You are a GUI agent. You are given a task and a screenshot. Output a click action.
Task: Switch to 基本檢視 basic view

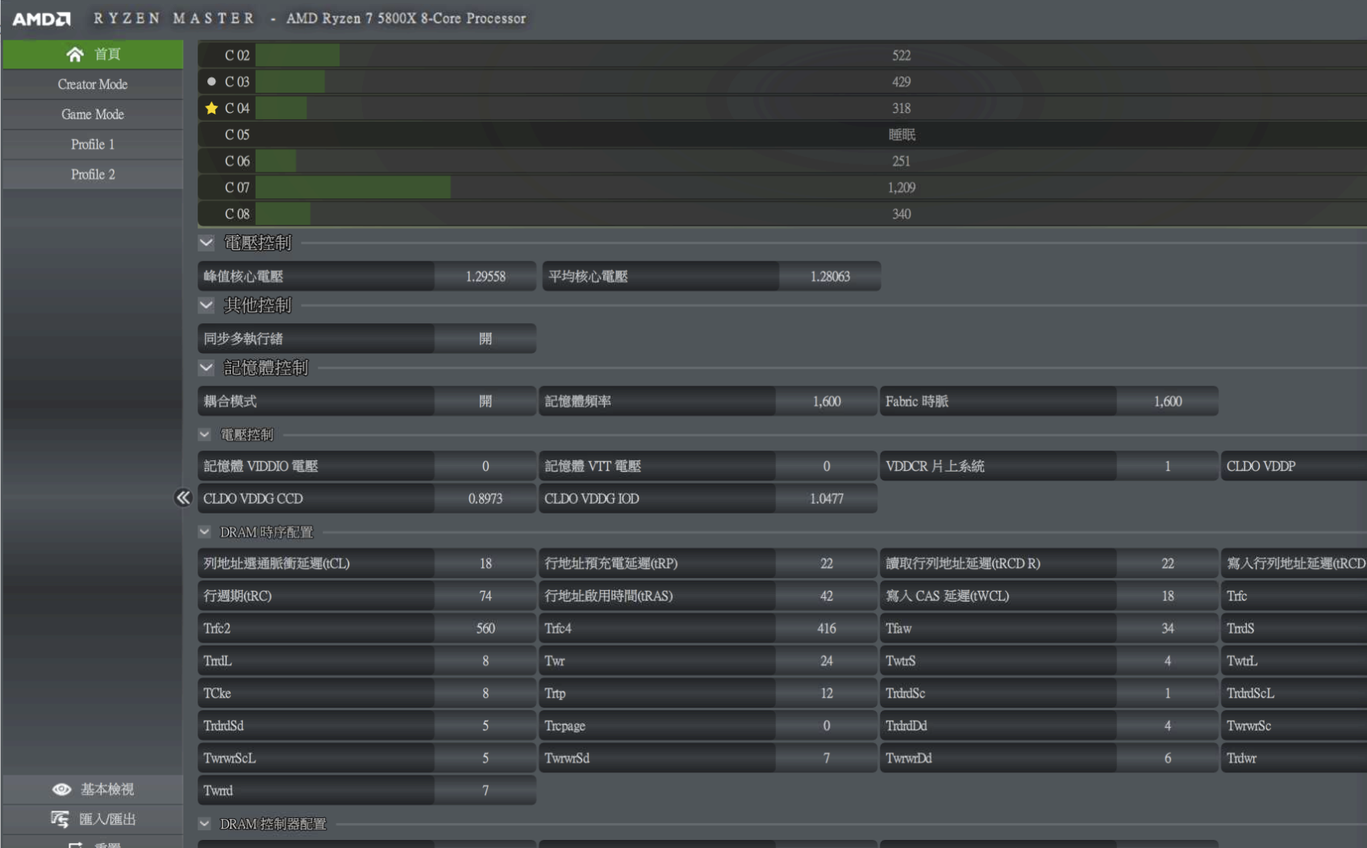pyautogui.click(x=93, y=789)
